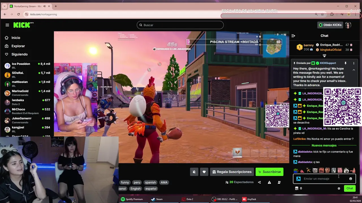362x203 pixels.
Task: Click the LufStrike username in chat
Action: 299,139
